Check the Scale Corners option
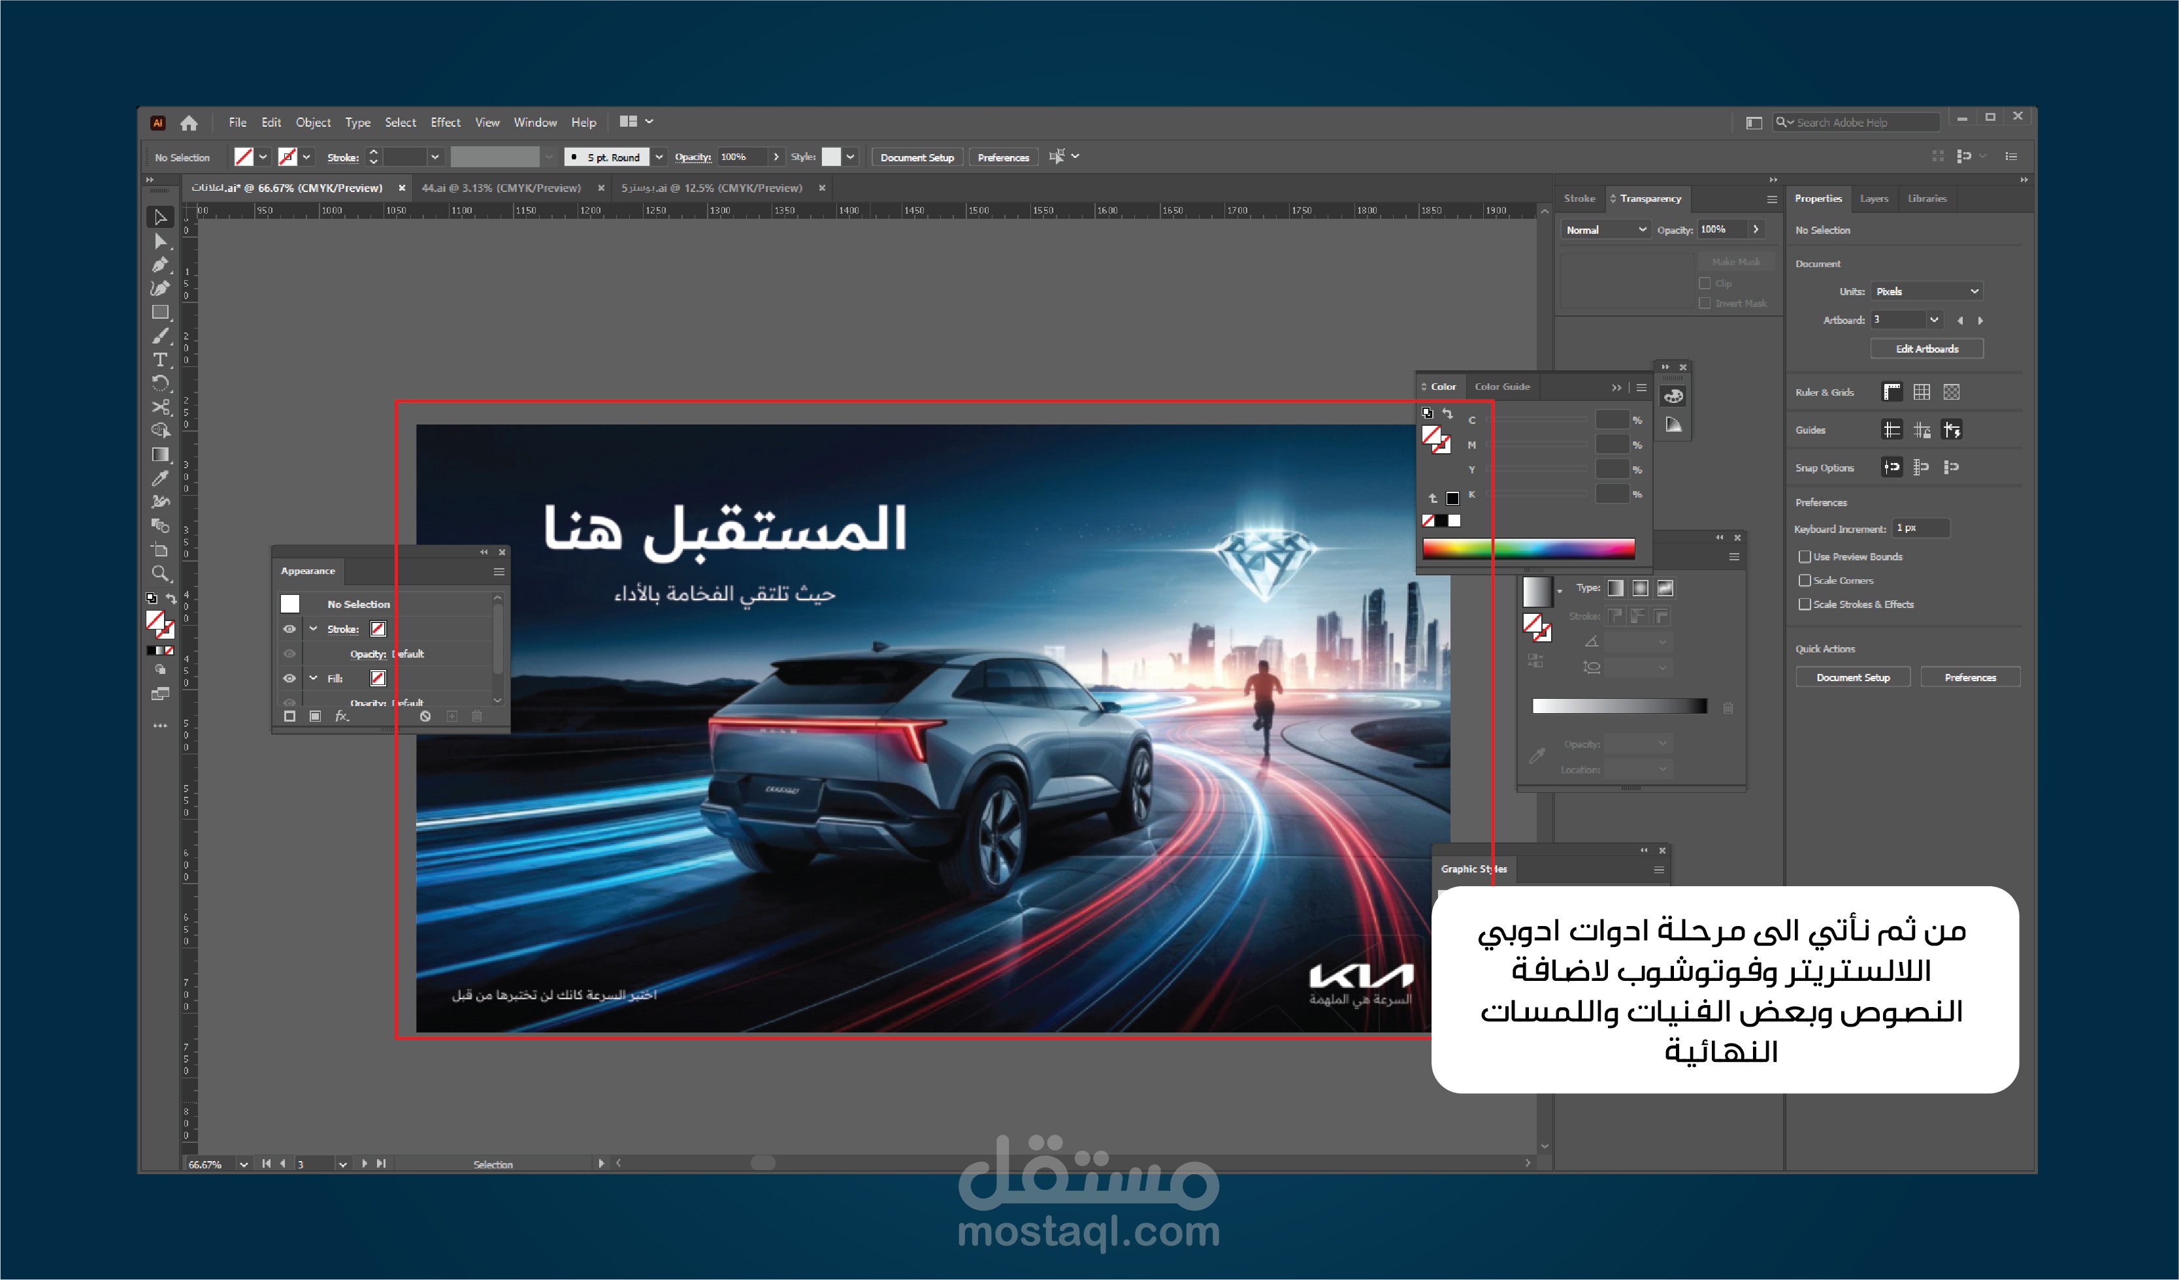 point(1805,581)
